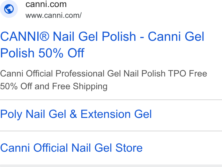Click the word 'Store' in bottom sitelink
This screenshot has height=167, width=222.
click(129, 148)
